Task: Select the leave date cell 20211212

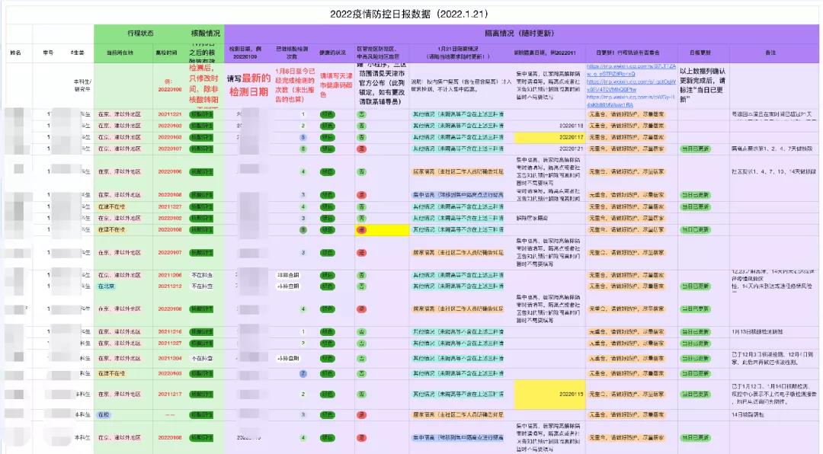Action: (x=170, y=286)
